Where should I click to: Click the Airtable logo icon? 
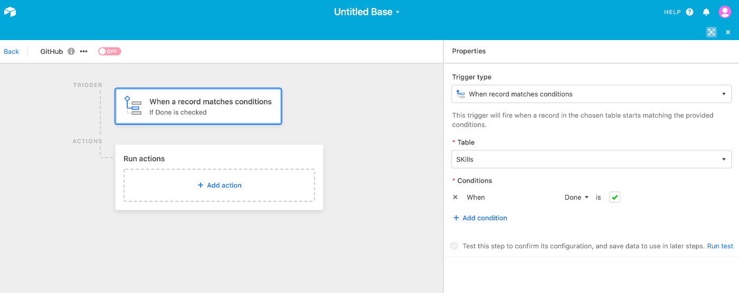point(10,12)
